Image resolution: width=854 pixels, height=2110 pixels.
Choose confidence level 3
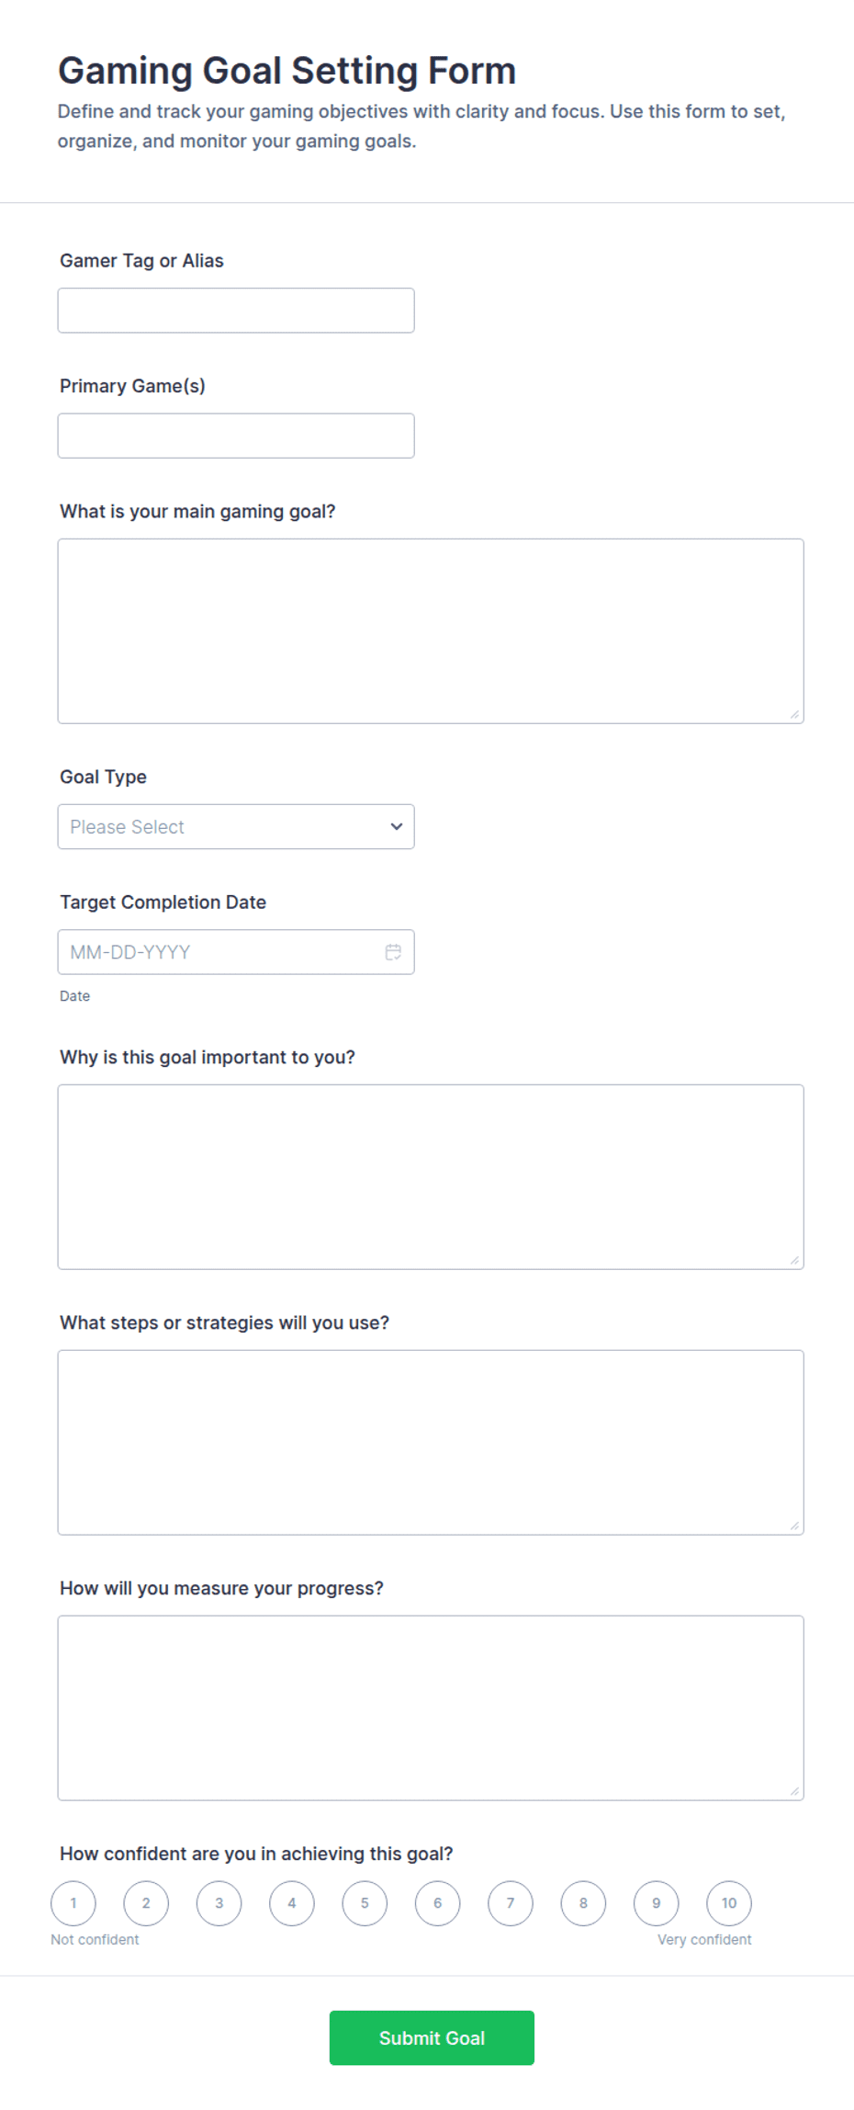(x=219, y=1902)
